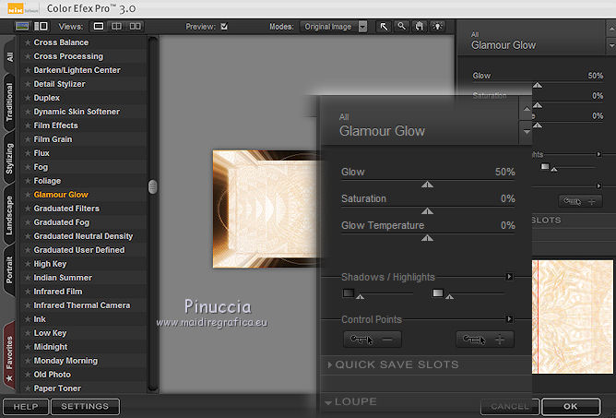Image resolution: width=616 pixels, height=418 pixels.
Task: Toggle the side panels layout icon
Action: 41,27
